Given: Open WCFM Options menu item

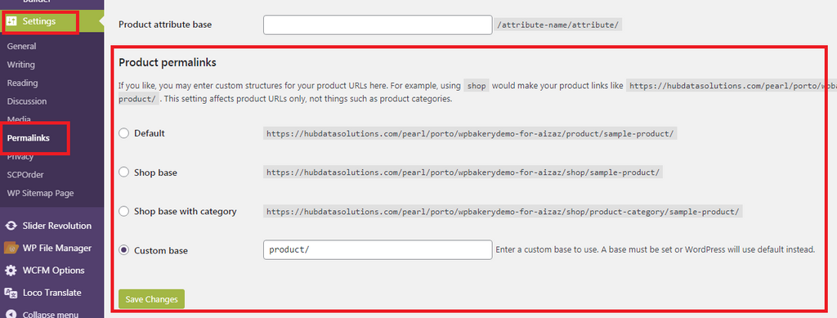Looking at the screenshot, I should coord(53,271).
